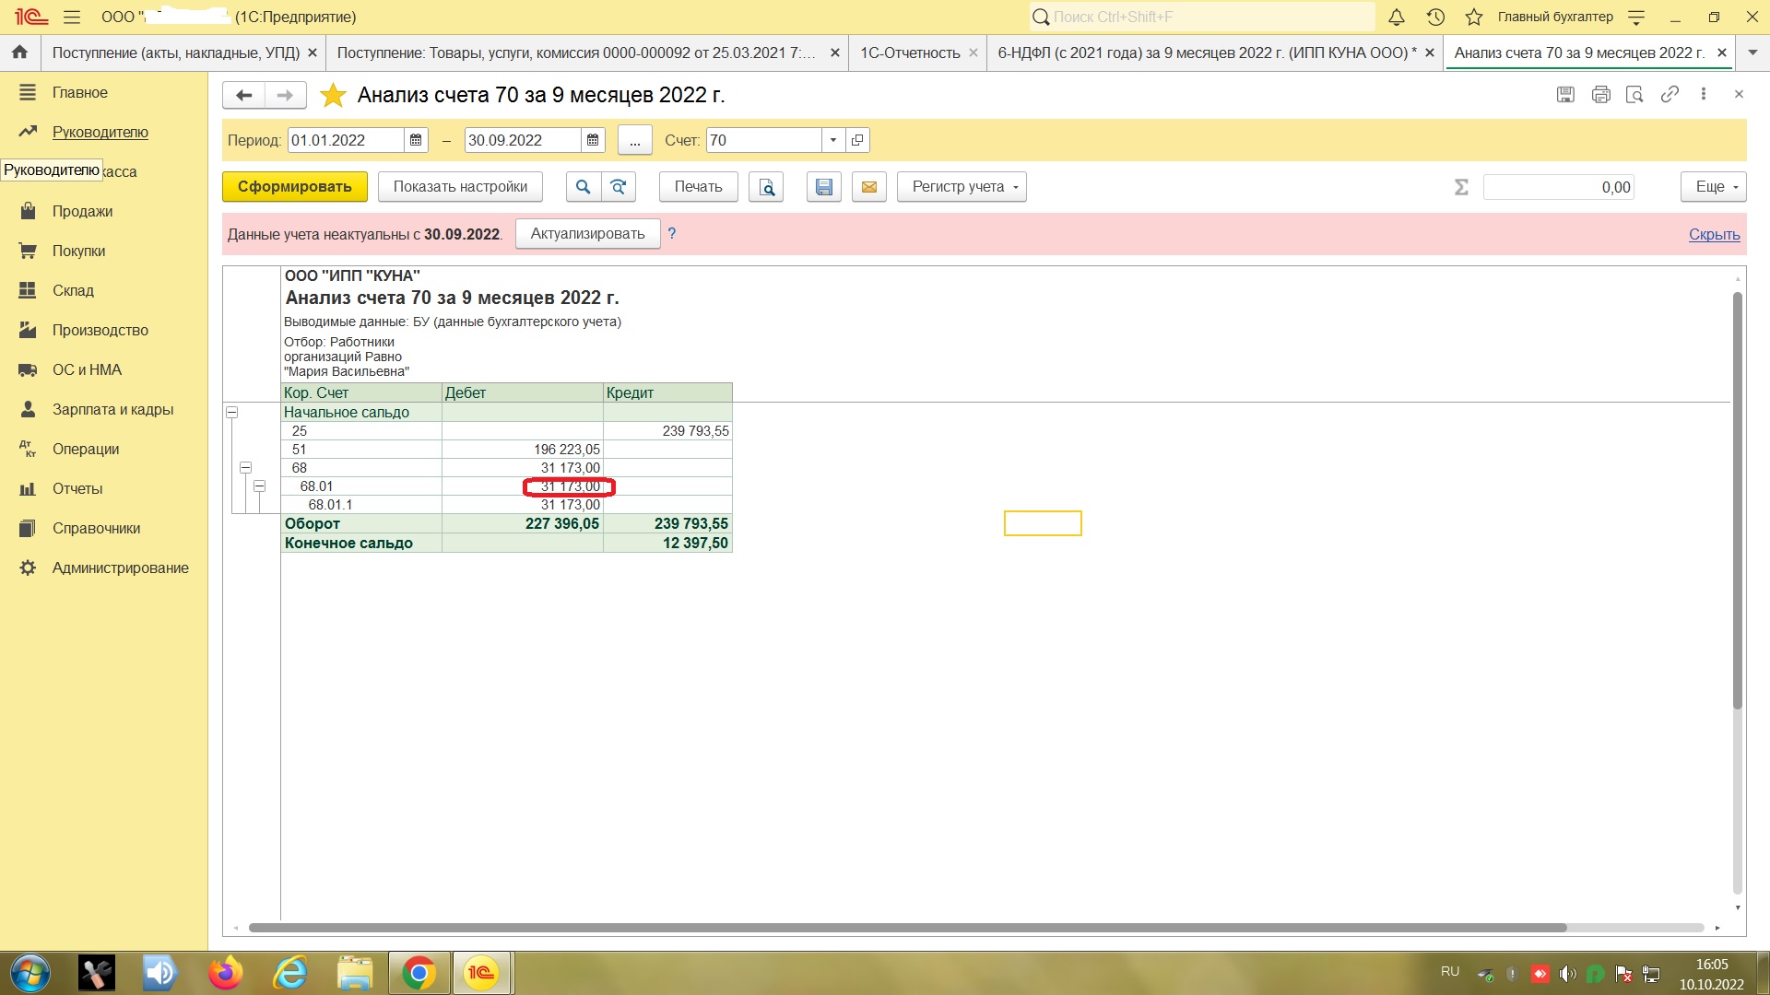
Task: Click the sum value field 0,00
Action: click(x=1558, y=187)
